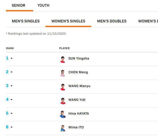The image size is (158, 137).
Task: Click the RANK column header
Action: tap(10, 48)
